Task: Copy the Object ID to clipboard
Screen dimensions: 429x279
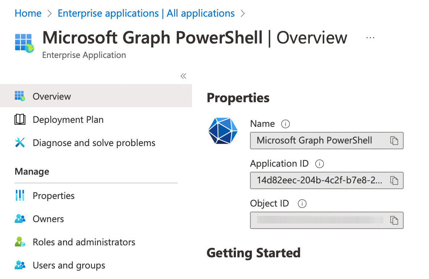Action: click(x=394, y=220)
